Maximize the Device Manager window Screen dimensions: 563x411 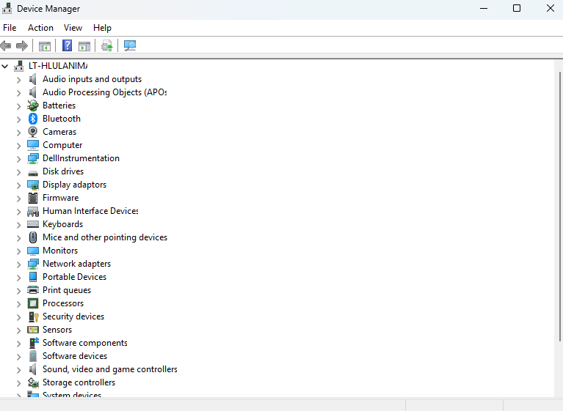(517, 8)
